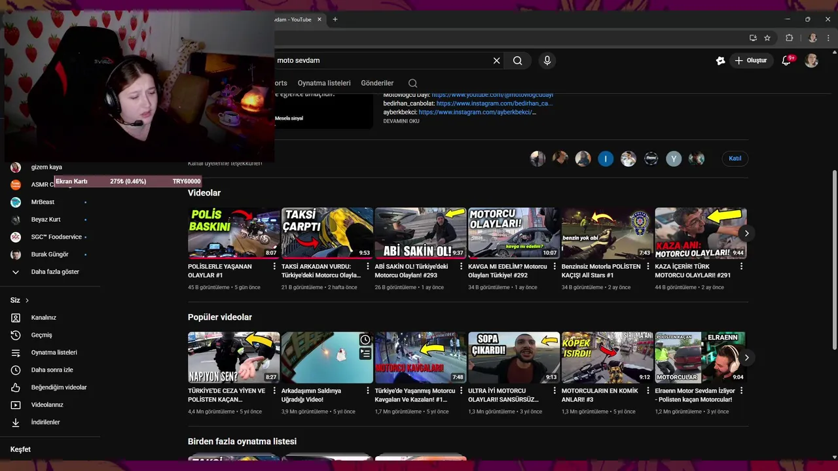
Task: Open more options for ABİ SAKİN OL video
Action: [462, 266]
